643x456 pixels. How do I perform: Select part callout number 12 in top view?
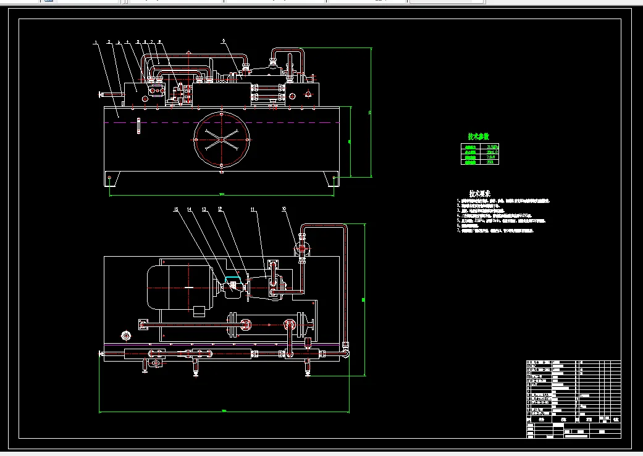(x=220, y=209)
